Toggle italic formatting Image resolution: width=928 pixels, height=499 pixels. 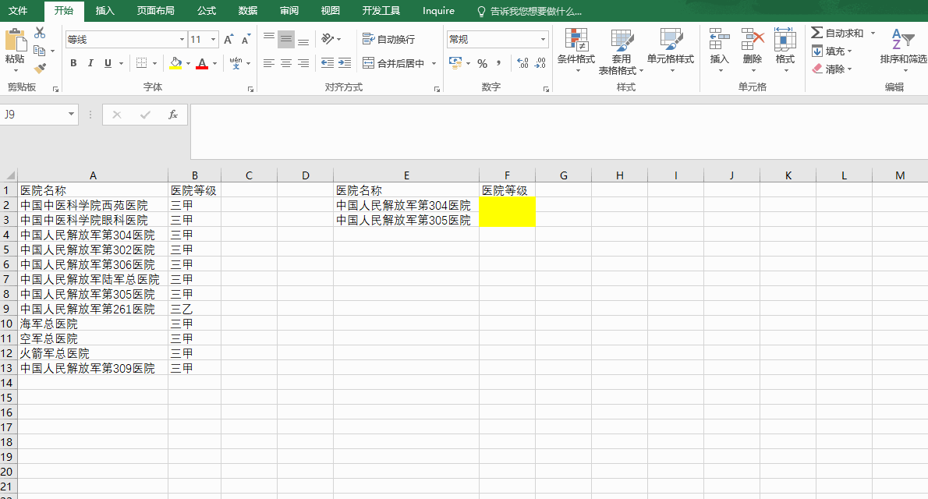pyautogui.click(x=90, y=62)
